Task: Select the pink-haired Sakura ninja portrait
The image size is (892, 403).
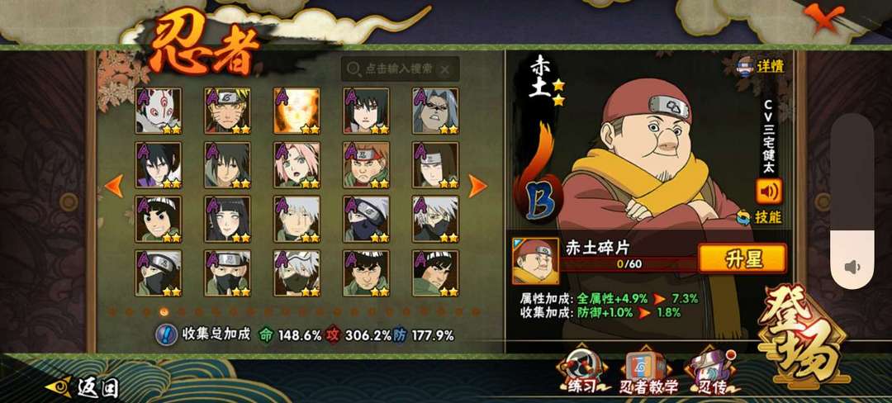Action: point(297,165)
